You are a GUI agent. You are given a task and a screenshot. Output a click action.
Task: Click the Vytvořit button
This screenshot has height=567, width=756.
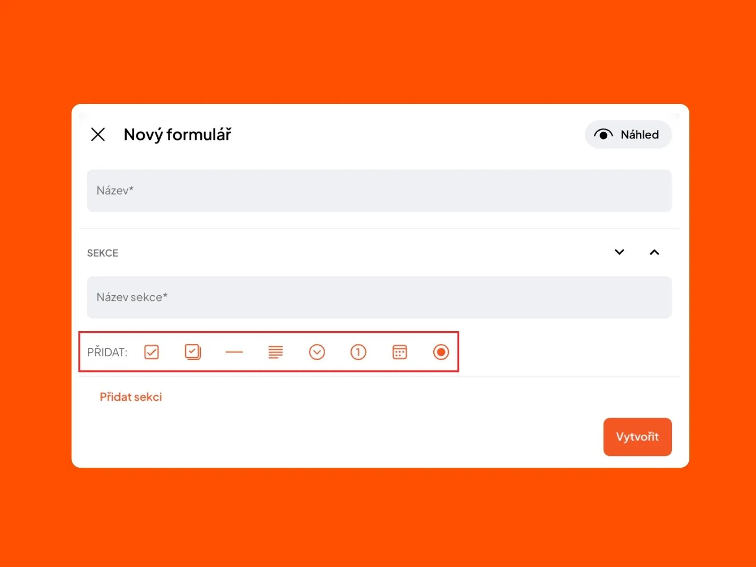pos(637,437)
